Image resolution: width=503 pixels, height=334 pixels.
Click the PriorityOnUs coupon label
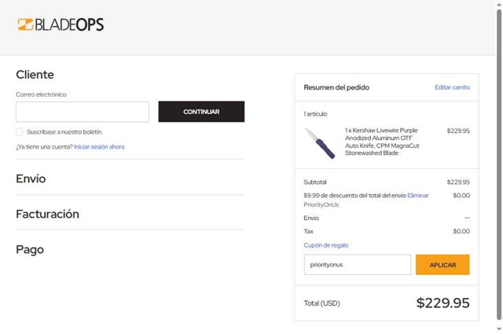(321, 204)
